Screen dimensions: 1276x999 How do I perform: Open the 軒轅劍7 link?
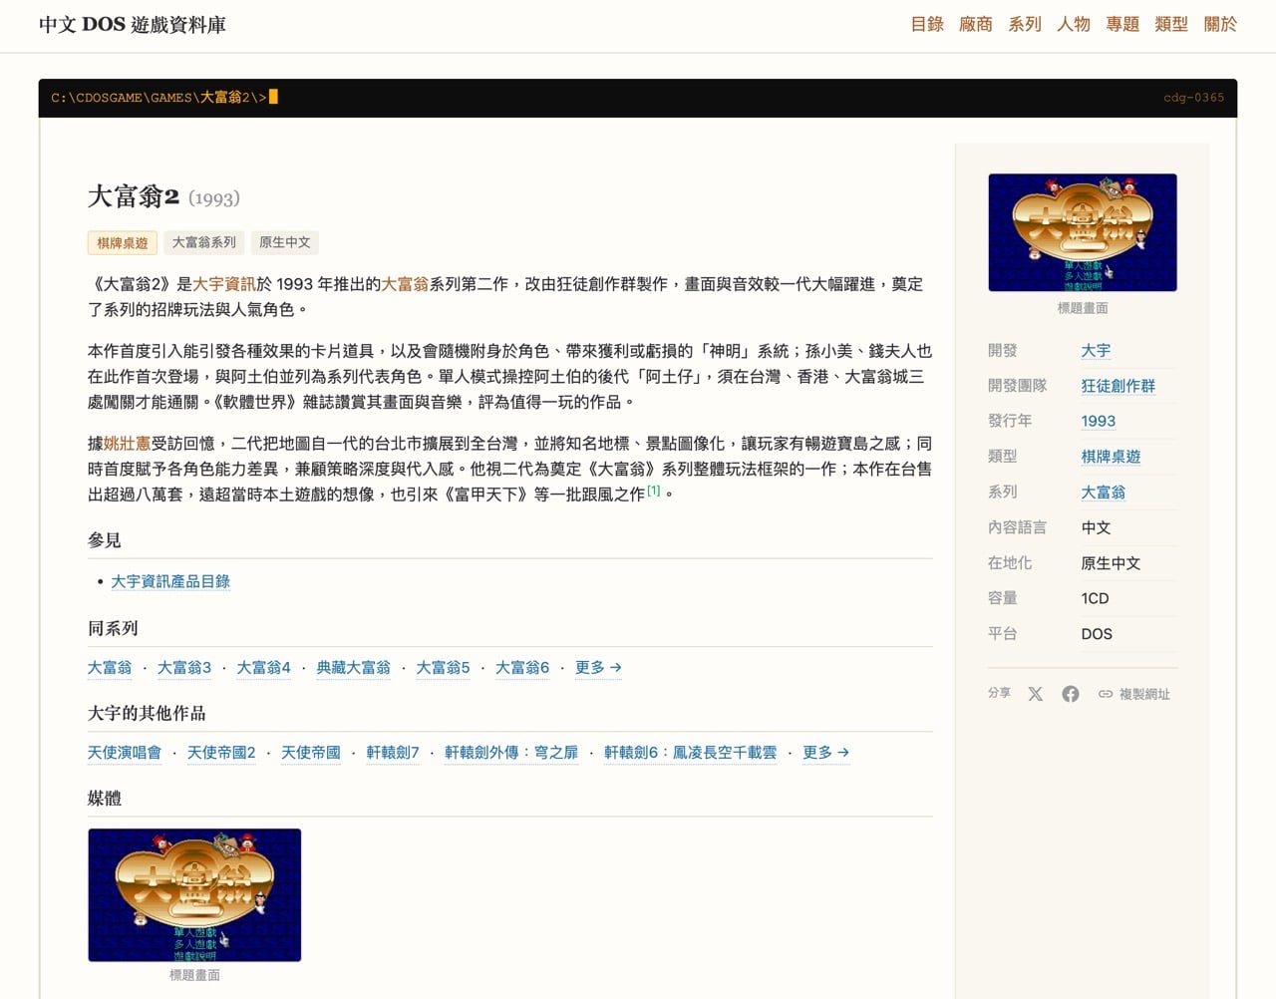click(x=393, y=752)
